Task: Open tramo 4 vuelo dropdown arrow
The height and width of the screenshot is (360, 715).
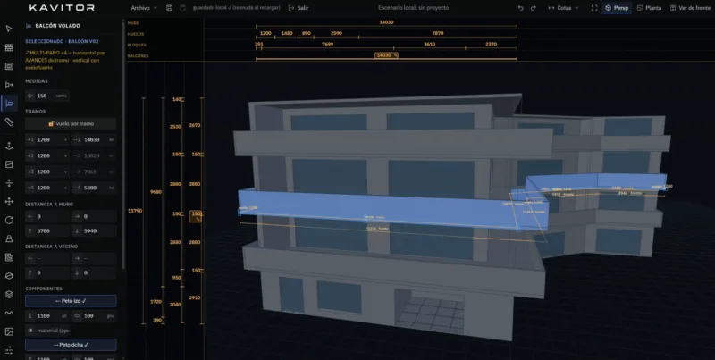Action: 65,188
